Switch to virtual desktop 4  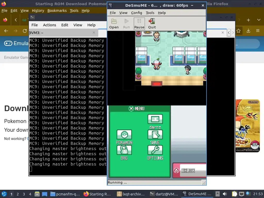(30, 194)
